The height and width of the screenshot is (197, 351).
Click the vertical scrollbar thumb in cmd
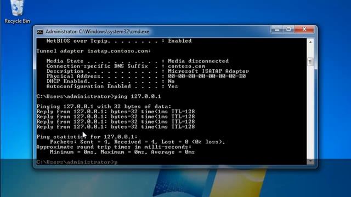pyautogui.click(x=310, y=62)
